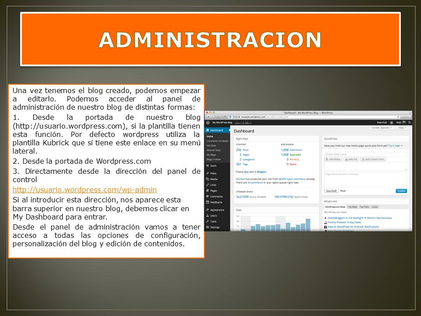This screenshot has height=316, width=421.
Task: Open the 1,008 Approved link
Action: tap(291, 155)
